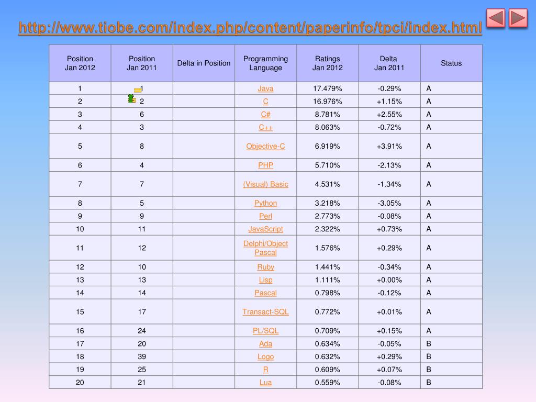The image size is (536, 402).
Task: Open the Transact-SQL link
Action: (x=265, y=312)
